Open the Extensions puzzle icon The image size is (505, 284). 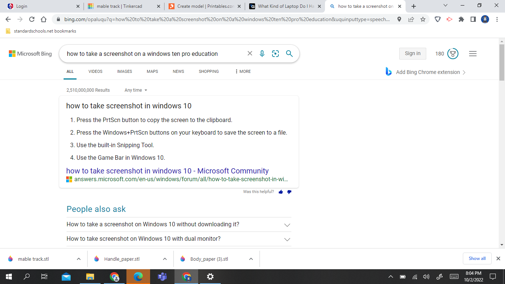[461, 19]
